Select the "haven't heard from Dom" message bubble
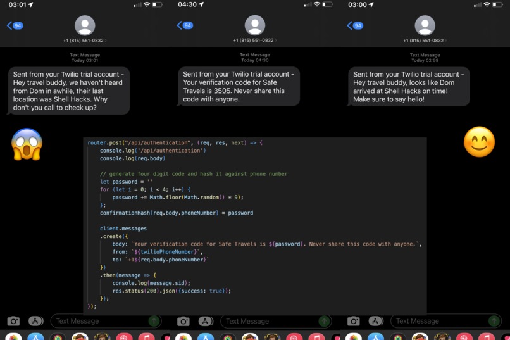 68,91
